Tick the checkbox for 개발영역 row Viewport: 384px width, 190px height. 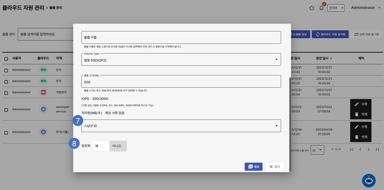point(6,93)
